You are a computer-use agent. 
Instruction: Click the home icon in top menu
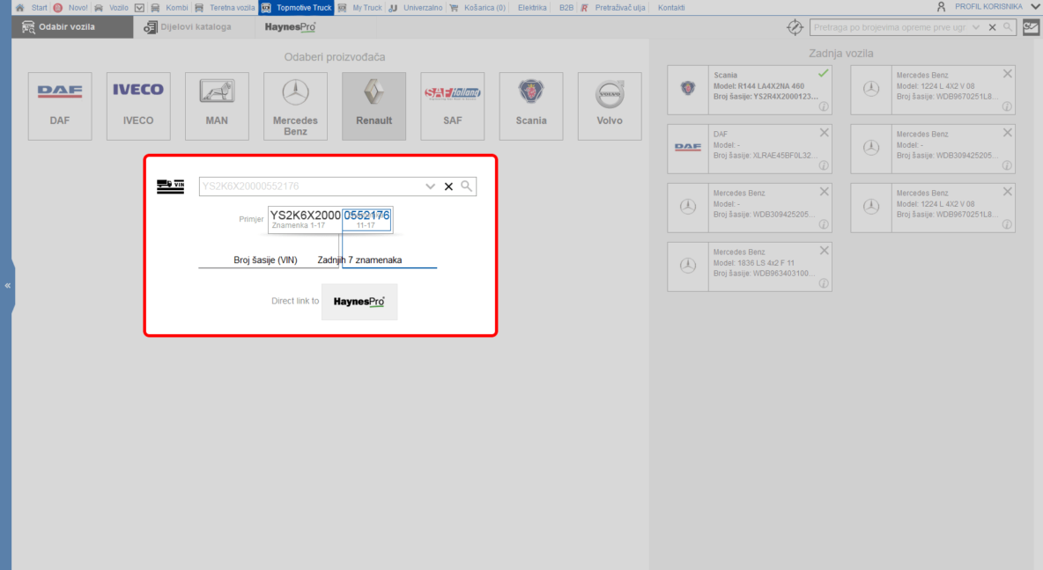[20, 8]
